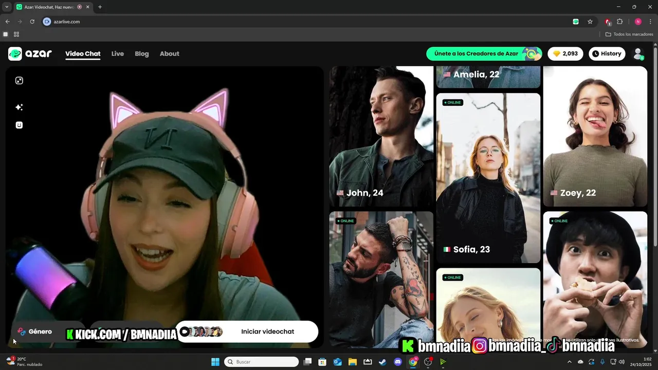This screenshot has width=658, height=370.
Task: Open the red extension icon with badge
Action: coord(608,22)
